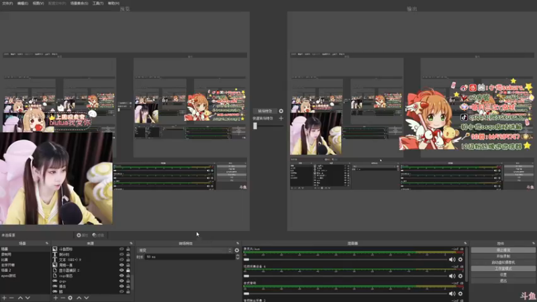Show the 倒计时 source via eye icon

121,254
